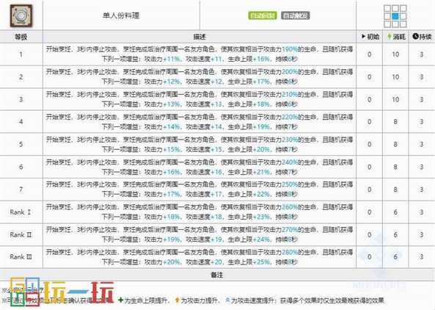Click the description with 240% heal value

(200, 167)
